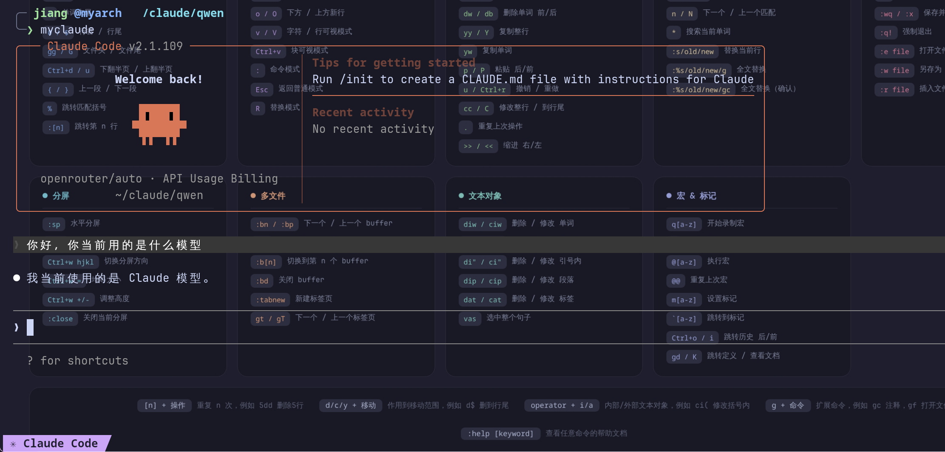Click the "m[a-z]" key in cheat sheet
This screenshot has width=945, height=452.
click(x=684, y=300)
